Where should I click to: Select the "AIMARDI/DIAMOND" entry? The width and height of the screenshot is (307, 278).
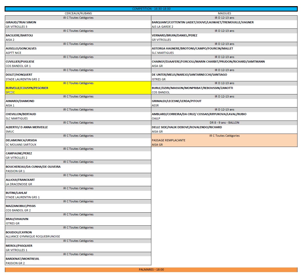(x=20, y=101)
